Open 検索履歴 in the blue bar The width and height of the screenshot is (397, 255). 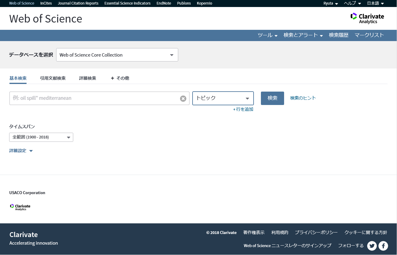click(x=339, y=35)
